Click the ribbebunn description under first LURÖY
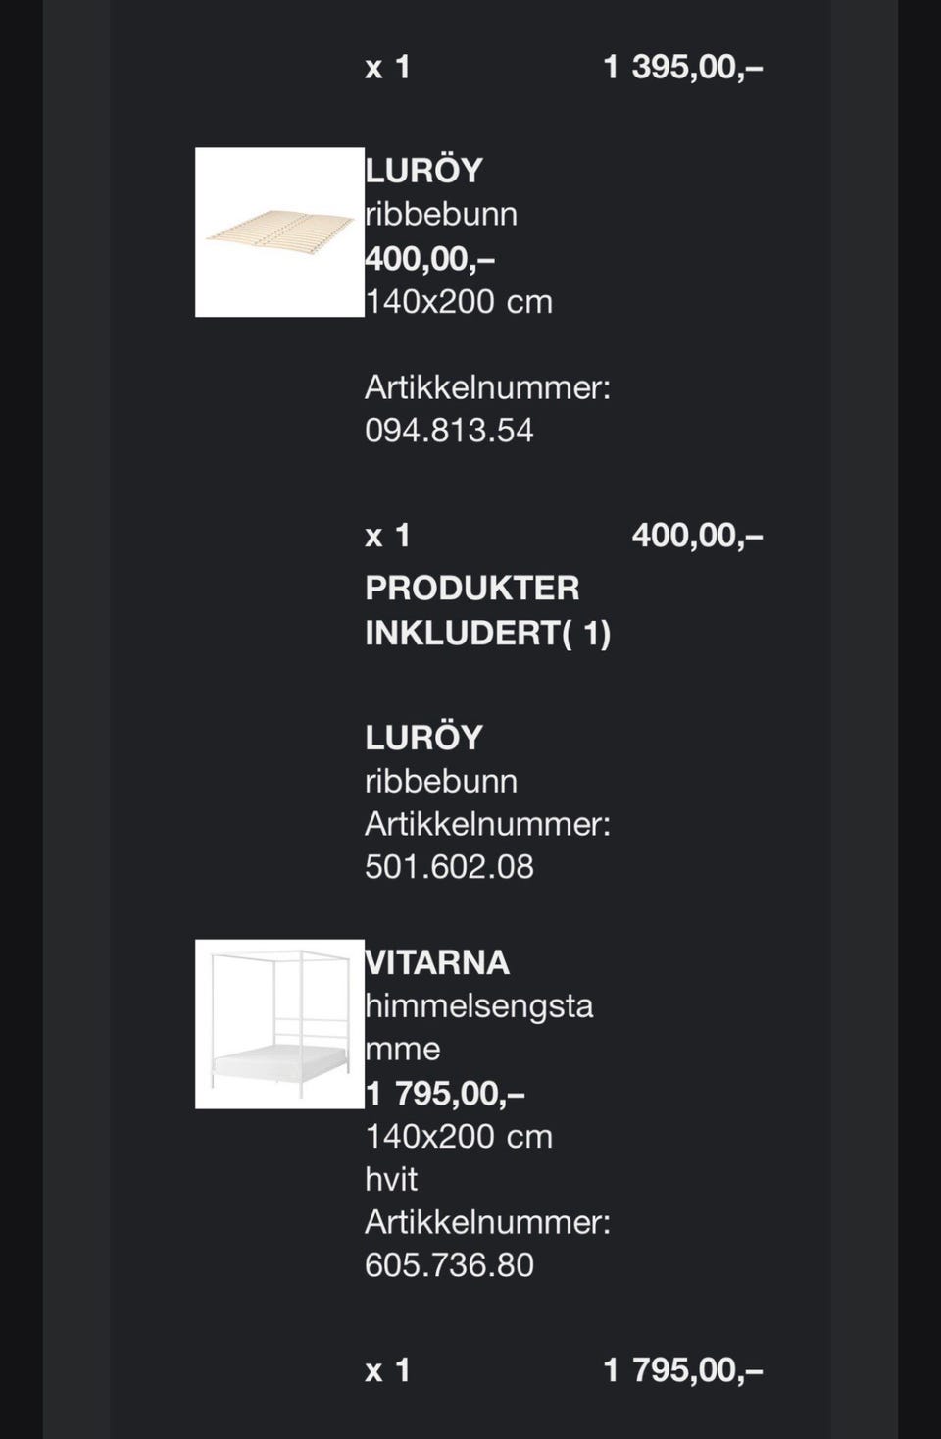 [441, 214]
